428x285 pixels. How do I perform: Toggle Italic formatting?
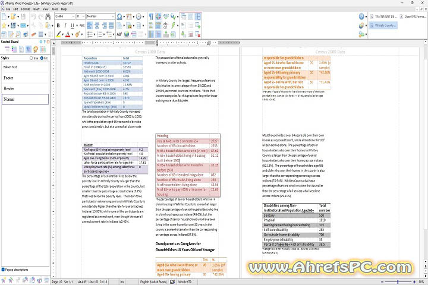pyautogui.click(x=65, y=26)
